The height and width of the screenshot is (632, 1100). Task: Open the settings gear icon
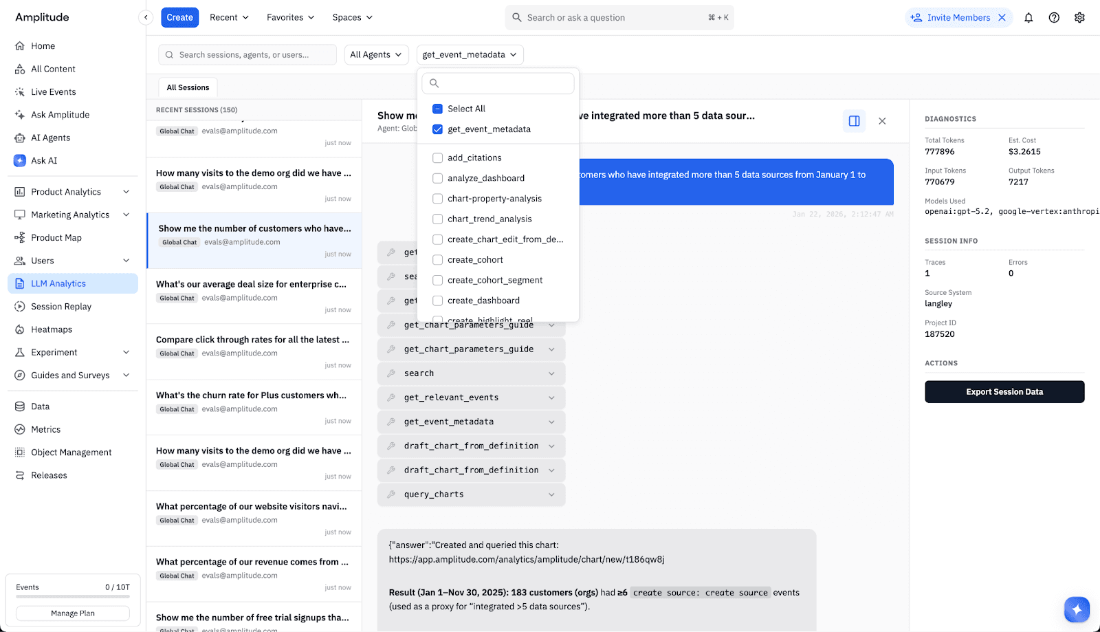[x=1079, y=18]
